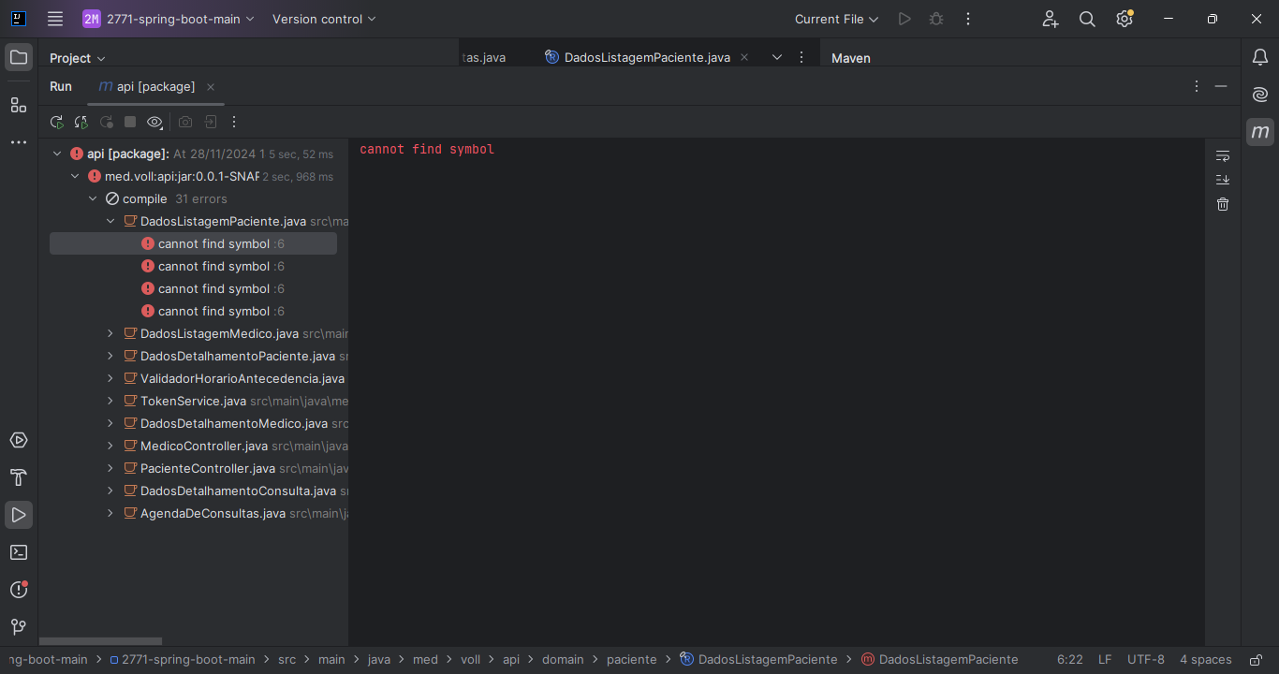Open the Services tool window icon

click(x=19, y=440)
